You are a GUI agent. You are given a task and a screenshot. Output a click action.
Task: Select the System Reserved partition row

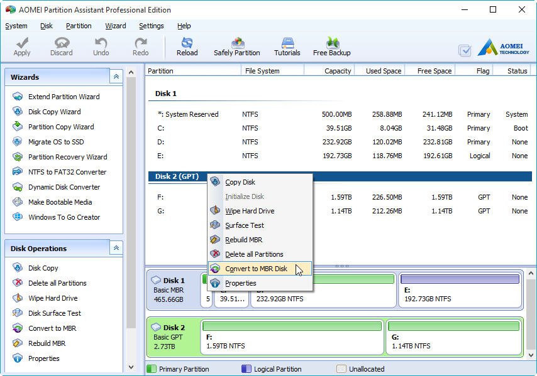point(340,114)
